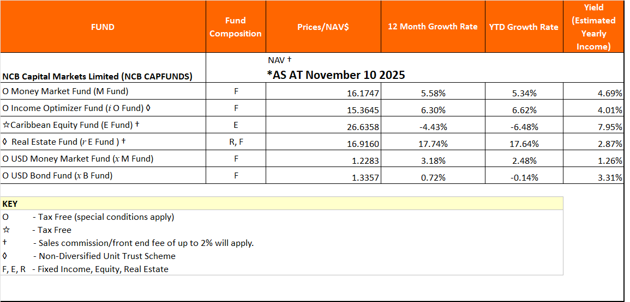Screen dimensions: 630x302
Task: Click the Caribbean Equity 12-month value -4.43%
Action: click(x=433, y=127)
